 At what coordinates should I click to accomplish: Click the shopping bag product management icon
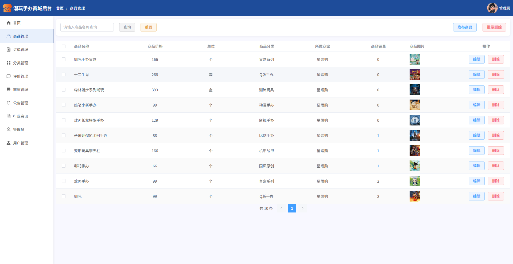point(9,36)
